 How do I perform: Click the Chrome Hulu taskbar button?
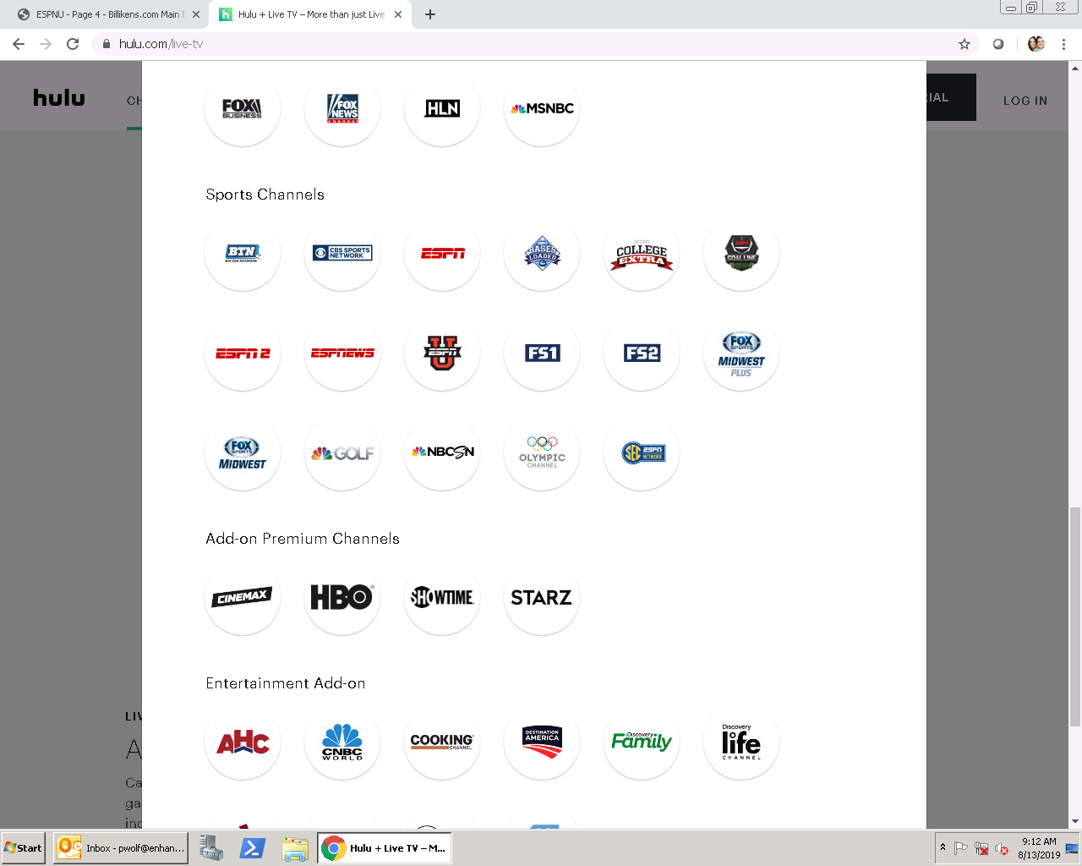coord(385,848)
